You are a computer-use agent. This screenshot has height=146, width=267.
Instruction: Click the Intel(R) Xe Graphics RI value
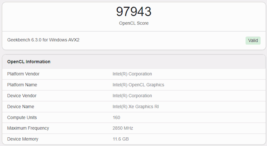click(135, 107)
